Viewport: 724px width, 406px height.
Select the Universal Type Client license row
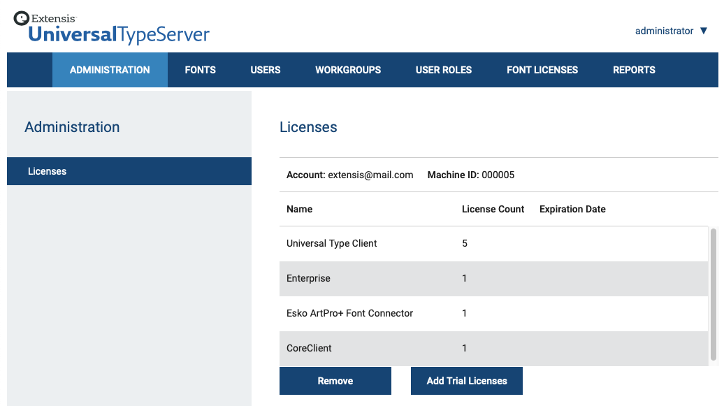tap(419, 243)
